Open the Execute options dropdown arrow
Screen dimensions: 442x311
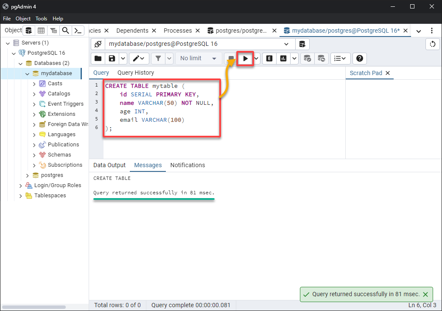click(x=256, y=59)
